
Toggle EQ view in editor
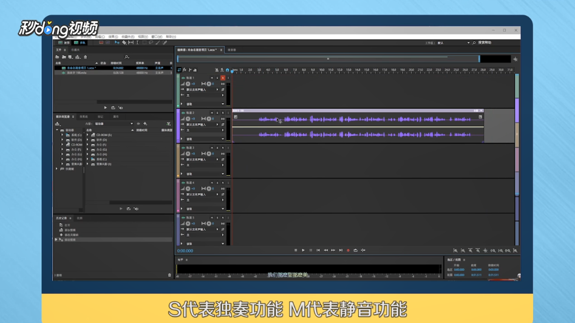(x=195, y=70)
